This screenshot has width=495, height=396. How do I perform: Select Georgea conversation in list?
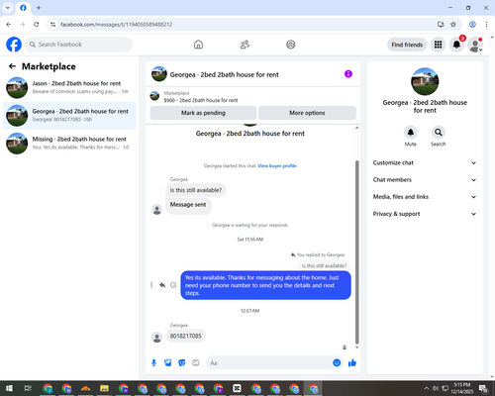coord(69,116)
